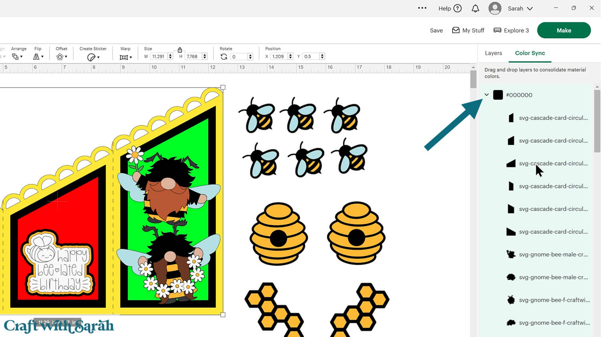Image resolution: width=601 pixels, height=337 pixels.
Task: Click the Color Sync panel scrollbar
Action: (x=597, y=121)
